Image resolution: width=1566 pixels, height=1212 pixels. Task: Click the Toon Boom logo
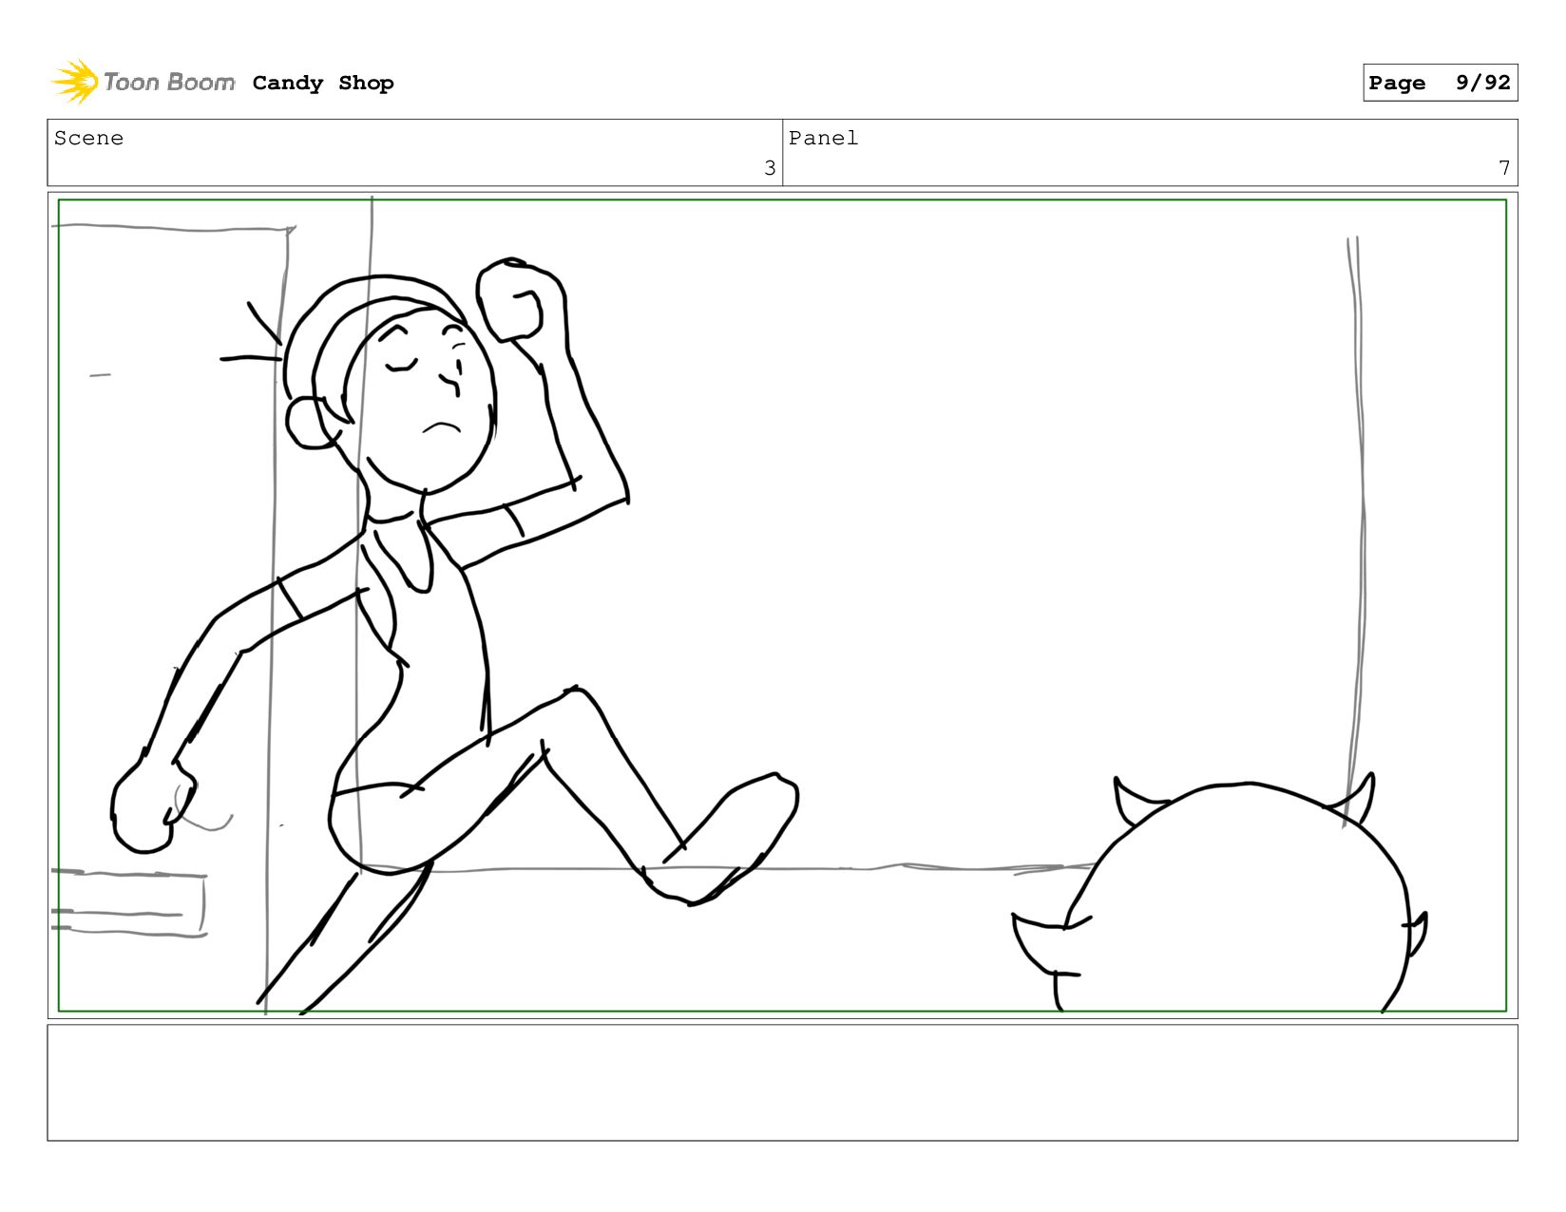pos(143,82)
